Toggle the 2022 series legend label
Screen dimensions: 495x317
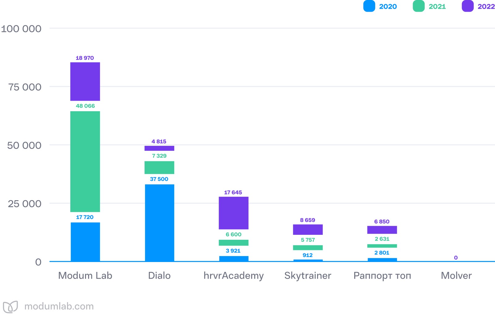pyautogui.click(x=486, y=6)
